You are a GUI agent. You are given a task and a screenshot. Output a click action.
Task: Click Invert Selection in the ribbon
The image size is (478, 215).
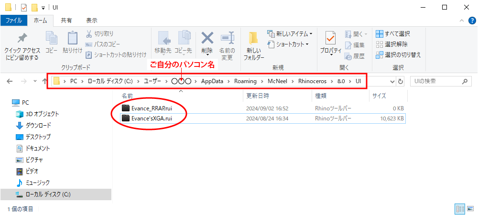point(397,55)
